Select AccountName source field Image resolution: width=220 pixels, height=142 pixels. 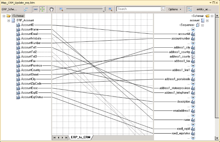30,29
